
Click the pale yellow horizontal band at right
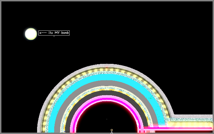tap(190, 124)
